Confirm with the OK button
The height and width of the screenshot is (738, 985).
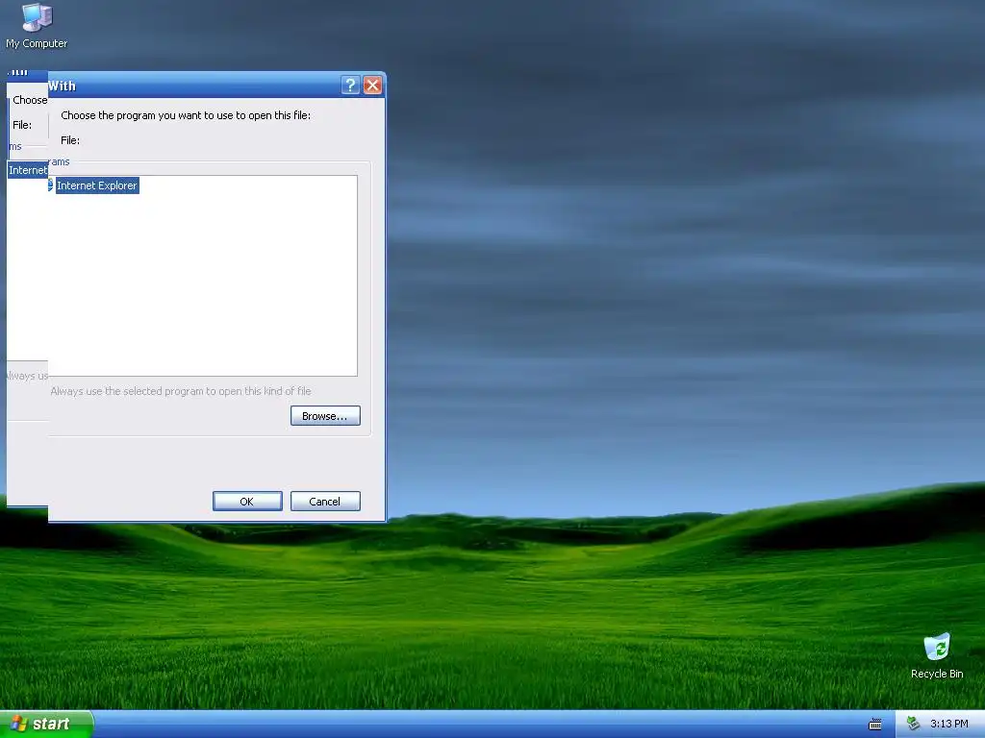[x=247, y=501]
